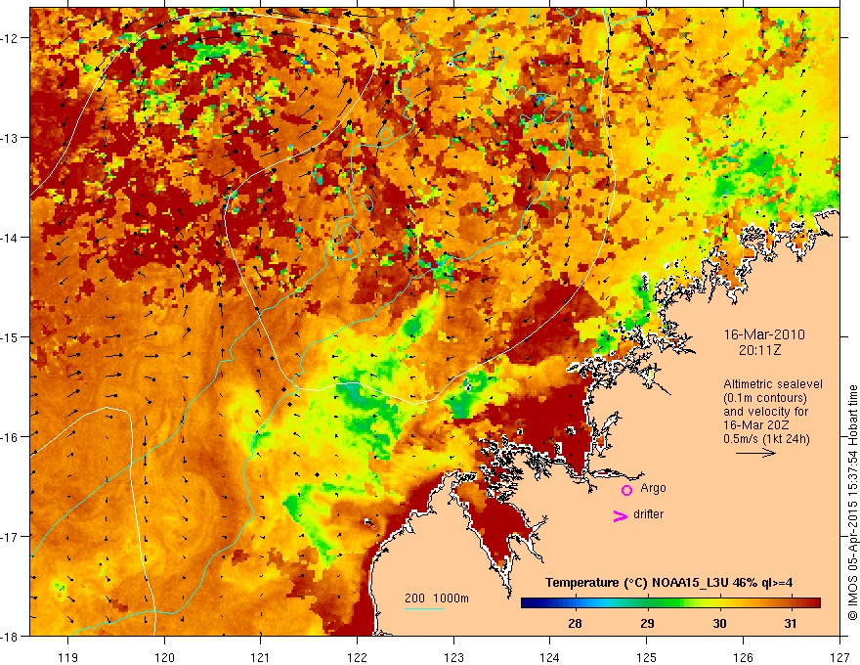
Task: Click the longitude label 125
Action: click(x=647, y=657)
